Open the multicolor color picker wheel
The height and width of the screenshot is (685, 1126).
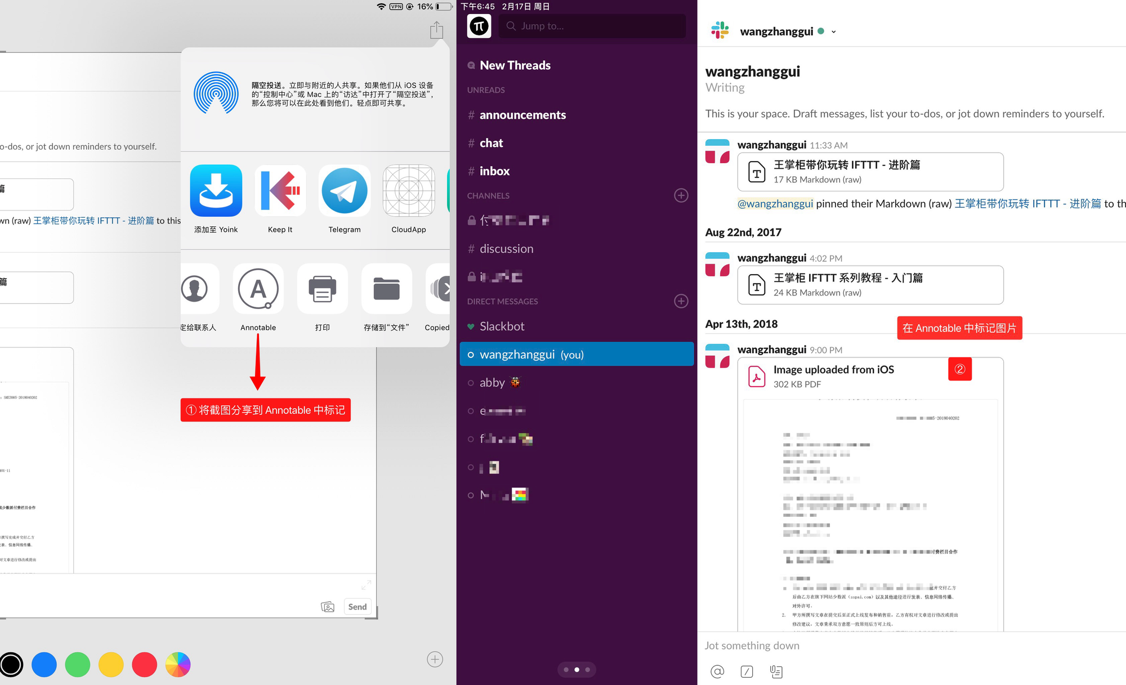[x=178, y=665]
